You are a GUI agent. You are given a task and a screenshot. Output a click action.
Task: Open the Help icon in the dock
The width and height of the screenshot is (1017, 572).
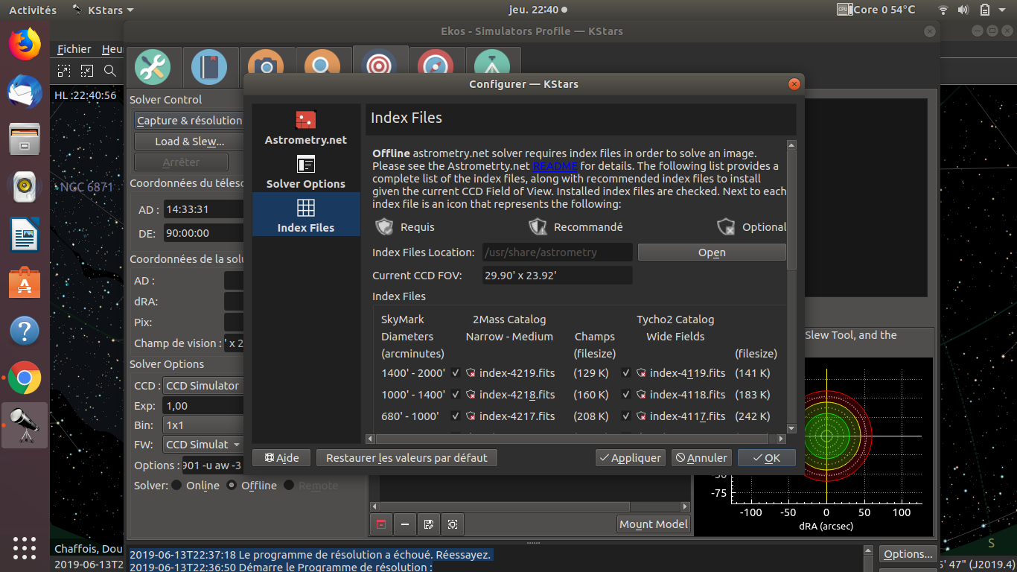click(x=25, y=330)
